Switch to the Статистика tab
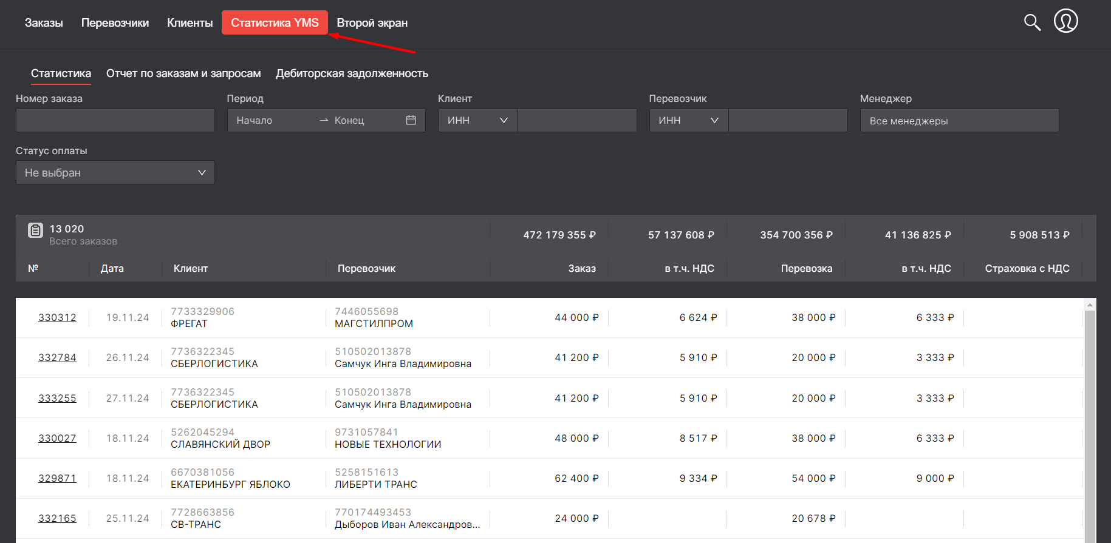Viewport: 1111px width, 543px height. [61, 73]
